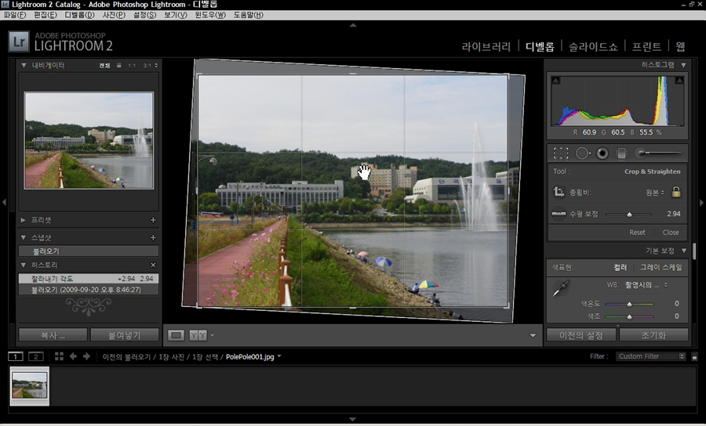Select the straighten angle ruler tool
The width and height of the screenshot is (706, 426).
[x=559, y=213]
